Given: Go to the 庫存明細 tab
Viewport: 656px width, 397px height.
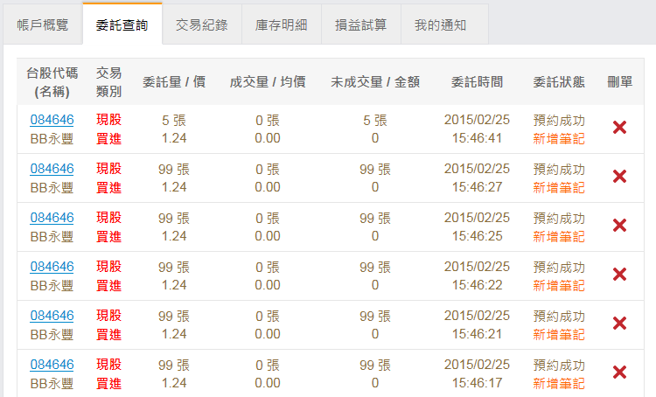Looking at the screenshot, I should coord(282,24).
